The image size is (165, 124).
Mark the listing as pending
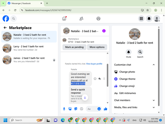[74, 47]
